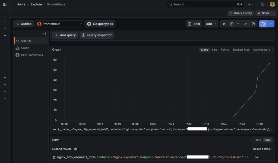
Task: Shift time range forward
Action: point(245,24)
